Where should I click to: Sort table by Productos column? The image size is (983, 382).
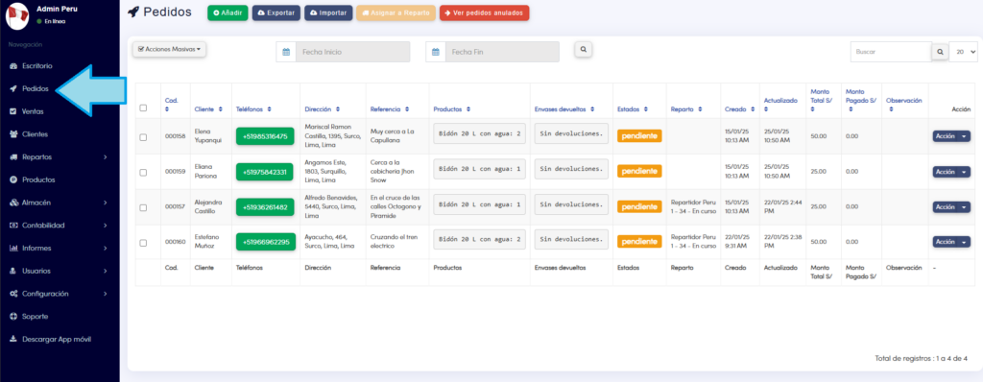(451, 109)
